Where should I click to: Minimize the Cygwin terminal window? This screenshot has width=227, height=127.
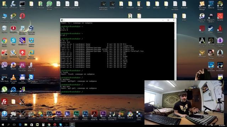tap(163, 20)
